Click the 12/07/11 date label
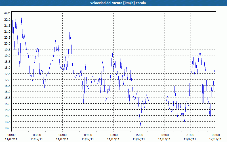The image size is (227, 142). [x=216, y=139]
